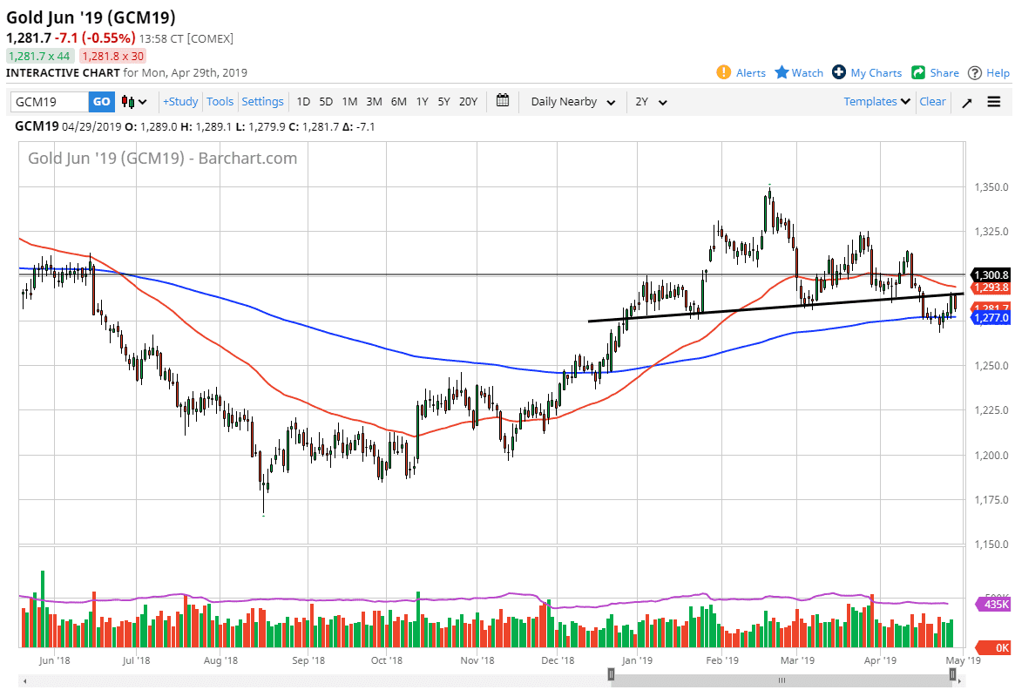1015x690 pixels.
Task: Clear all chart studies with Clear link
Action: (932, 101)
